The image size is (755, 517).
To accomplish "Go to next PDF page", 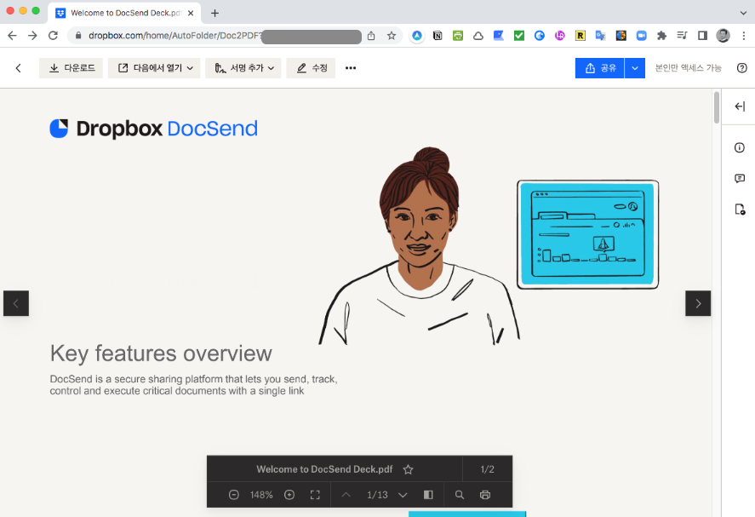I will (403, 495).
